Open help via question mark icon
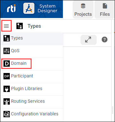 click(x=105, y=40)
